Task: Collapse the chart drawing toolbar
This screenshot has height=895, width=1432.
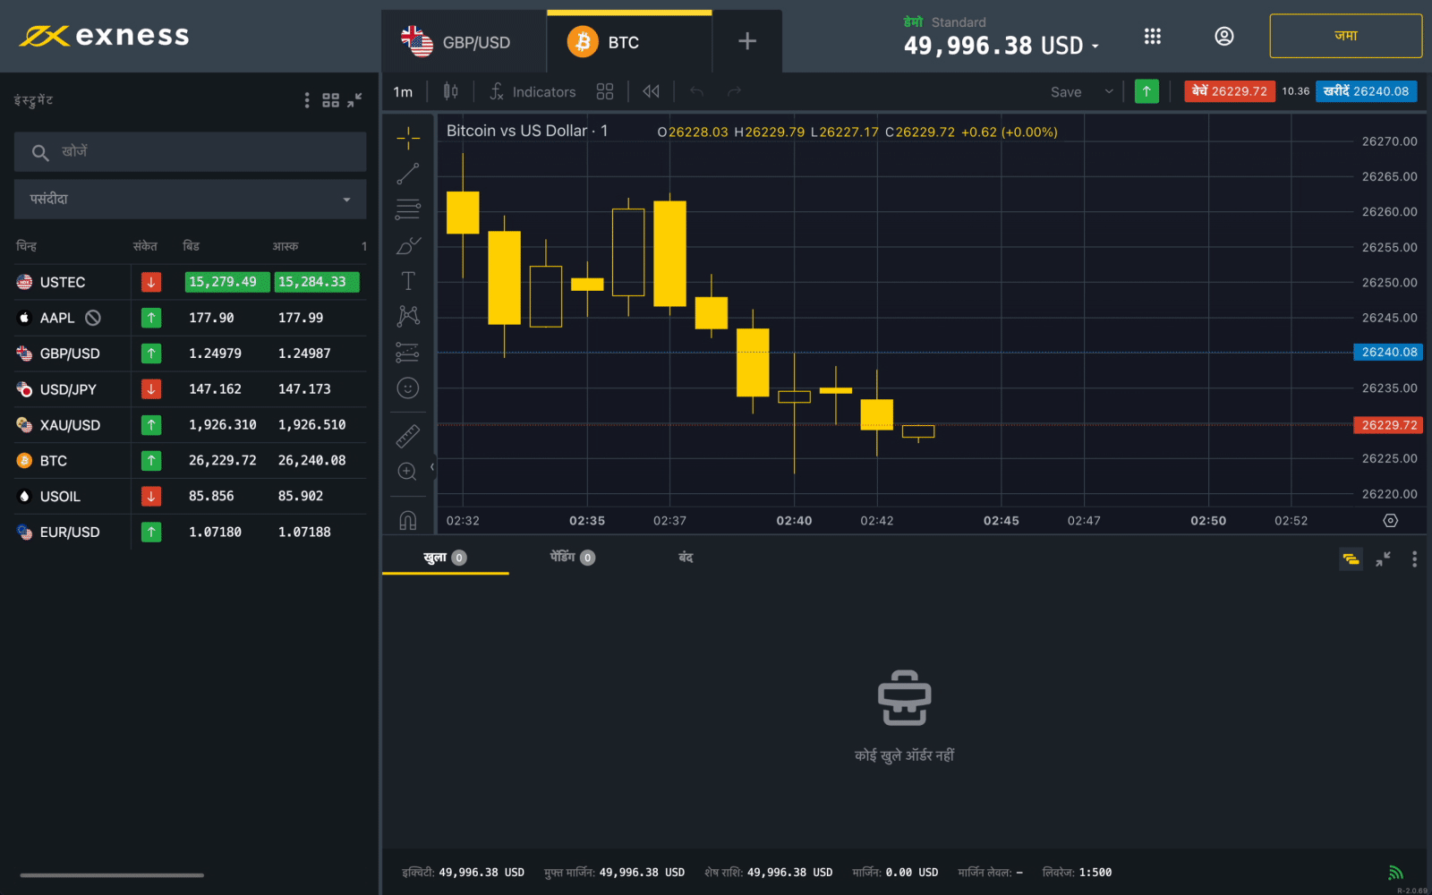Action: pyautogui.click(x=432, y=467)
